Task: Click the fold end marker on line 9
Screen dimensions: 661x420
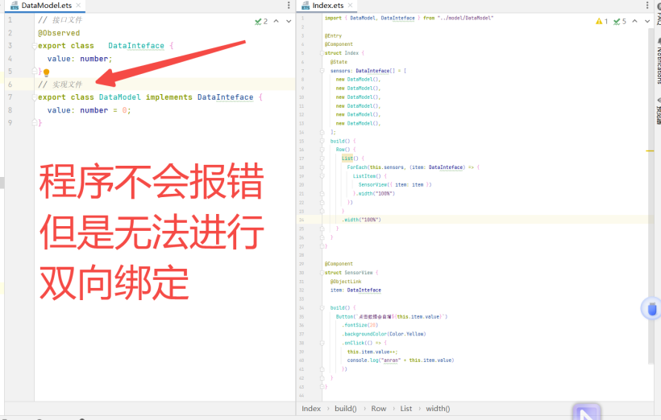Action: coord(35,122)
